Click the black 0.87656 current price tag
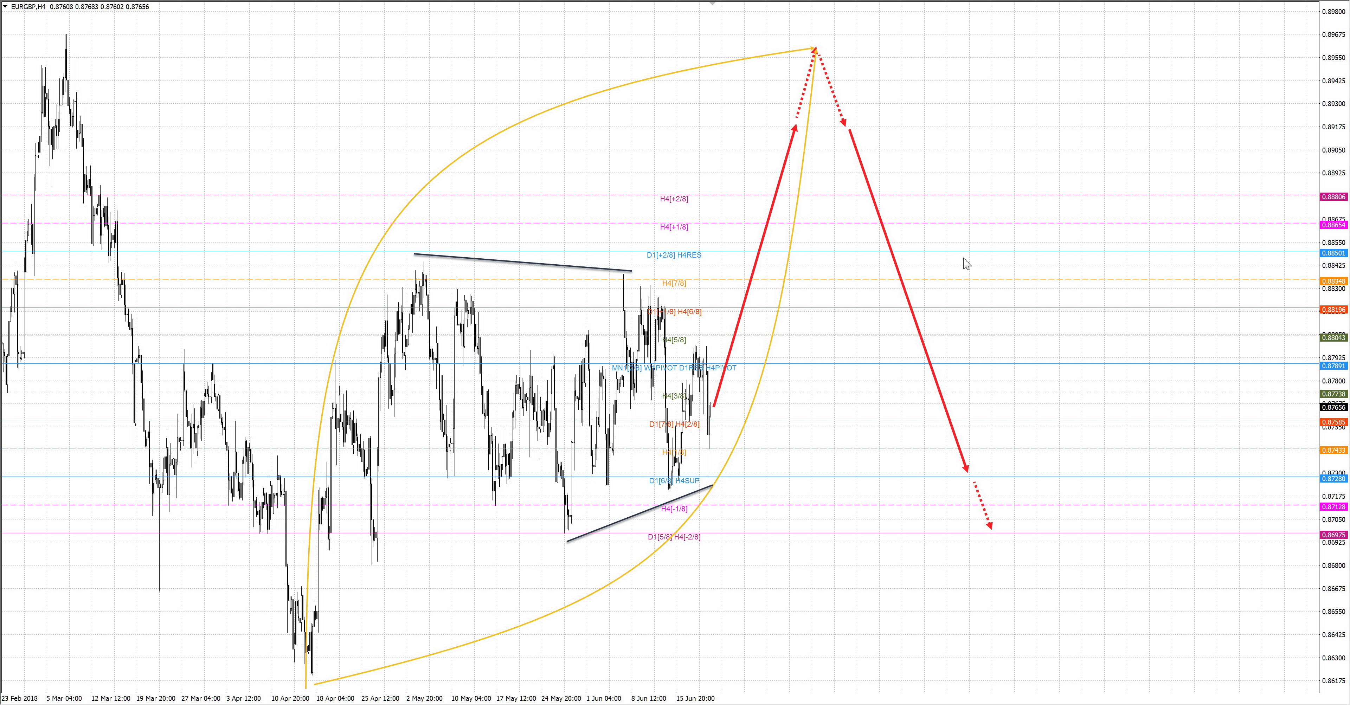This screenshot has height=705, width=1350. click(x=1333, y=407)
